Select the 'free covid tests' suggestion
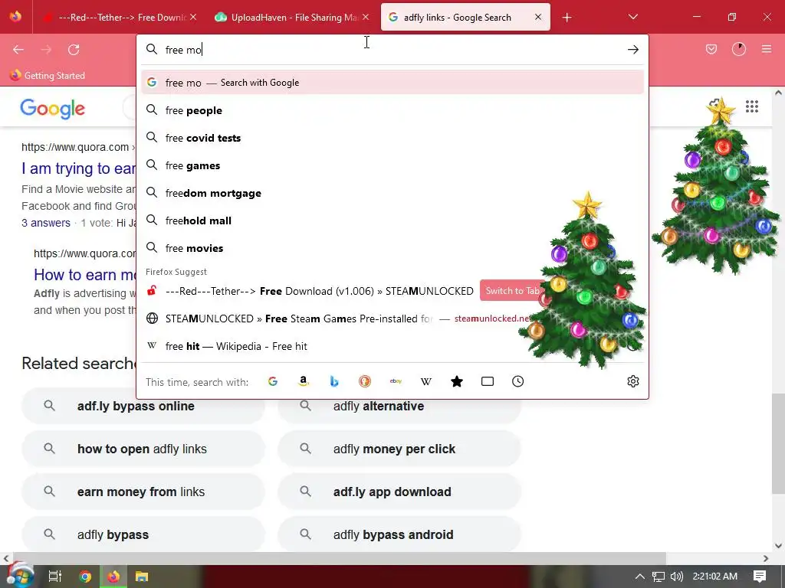 click(x=392, y=138)
